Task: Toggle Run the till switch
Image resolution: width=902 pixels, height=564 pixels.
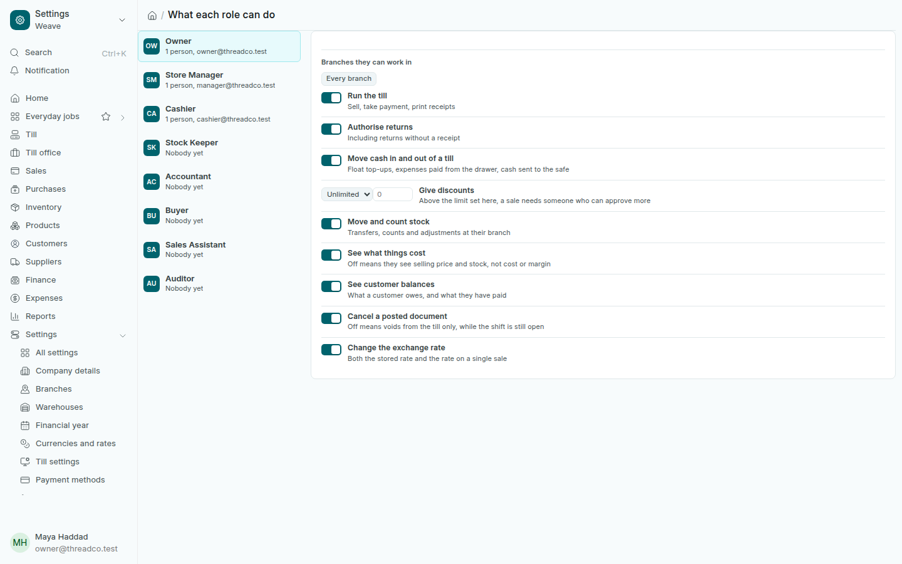Action: (331, 98)
